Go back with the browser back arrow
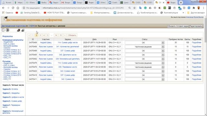Screen dimensions: 207x116 tap(3, 8)
